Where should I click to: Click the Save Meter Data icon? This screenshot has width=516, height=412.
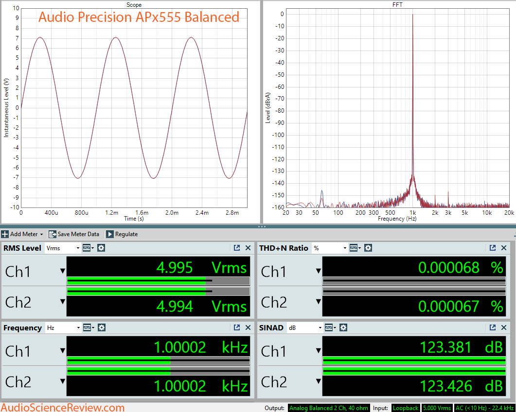[x=53, y=234]
